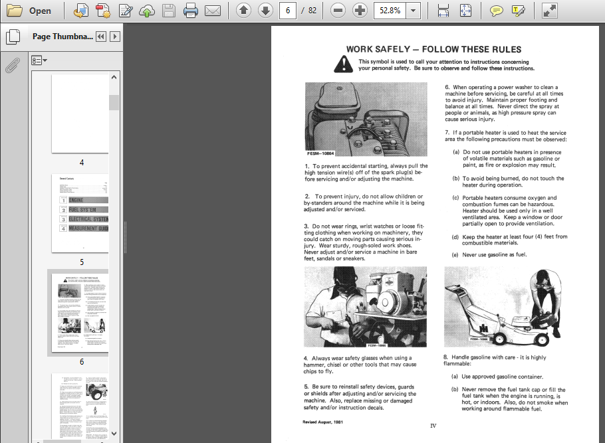Zoom out with the minus button
Viewport: 605px width, 443px height.
click(338, 11)
